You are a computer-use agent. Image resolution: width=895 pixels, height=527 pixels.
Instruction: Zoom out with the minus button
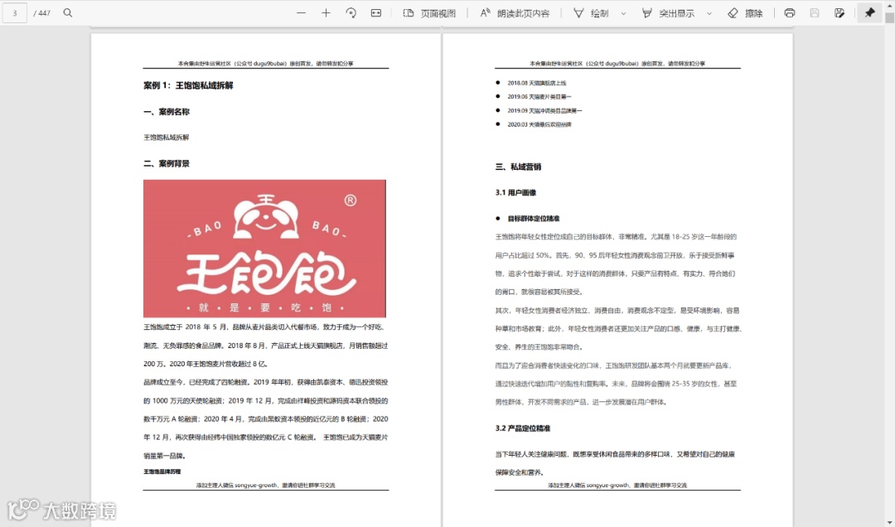(x=301, y=12)
